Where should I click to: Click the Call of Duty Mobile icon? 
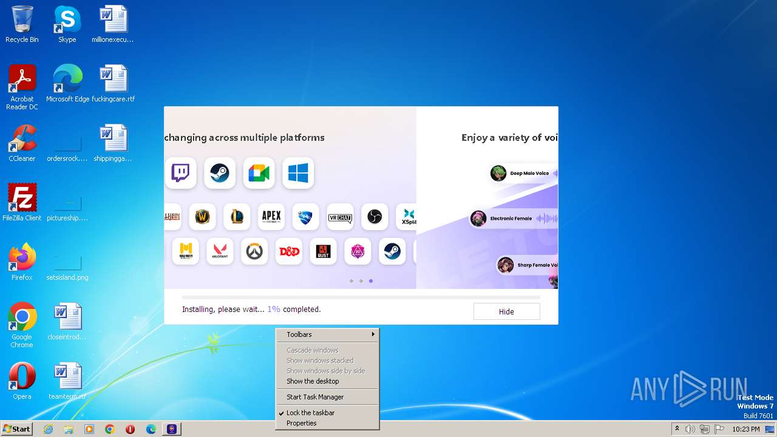pyautogui.click(x=186, y=251)
